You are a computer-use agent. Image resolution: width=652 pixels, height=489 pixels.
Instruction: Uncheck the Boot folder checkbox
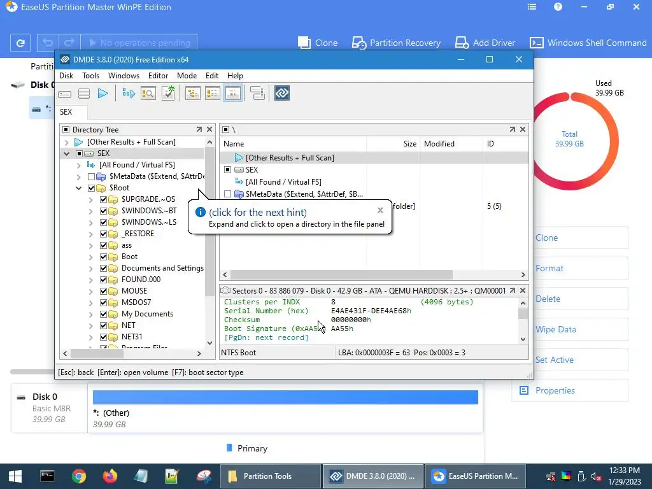click(104, 257)
